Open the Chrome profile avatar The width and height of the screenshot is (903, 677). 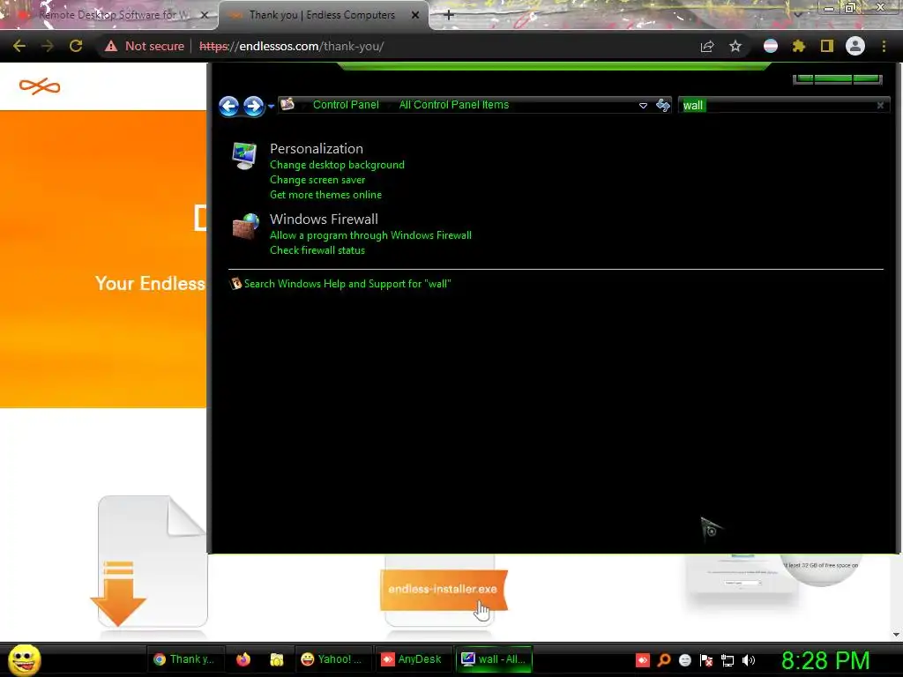(855, 46)
